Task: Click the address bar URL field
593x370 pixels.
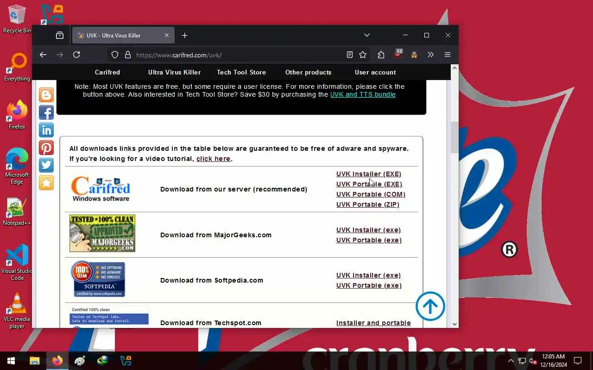Action: point(239,55)
